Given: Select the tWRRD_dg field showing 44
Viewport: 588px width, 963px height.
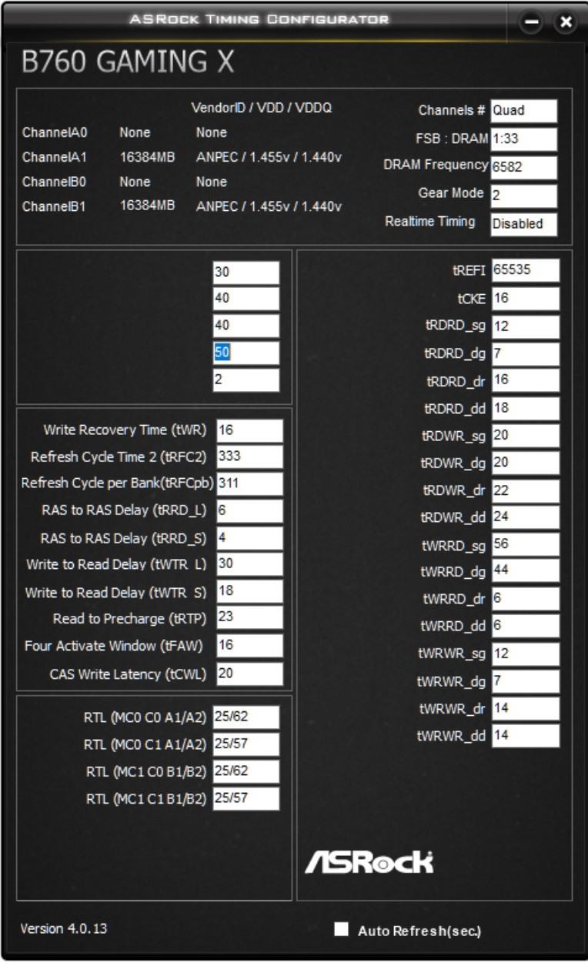Looking at the screenshot, I should tap(526, 571).
